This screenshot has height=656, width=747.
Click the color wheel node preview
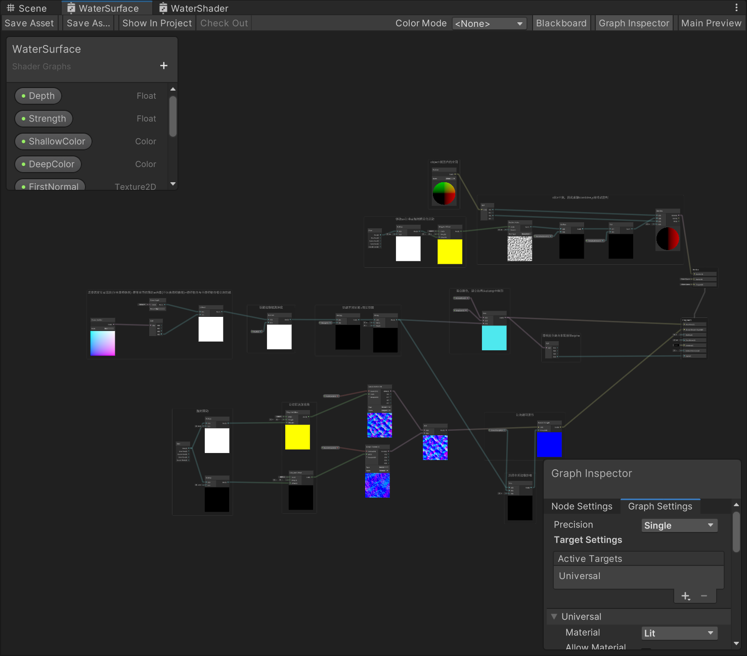[444, 193]
